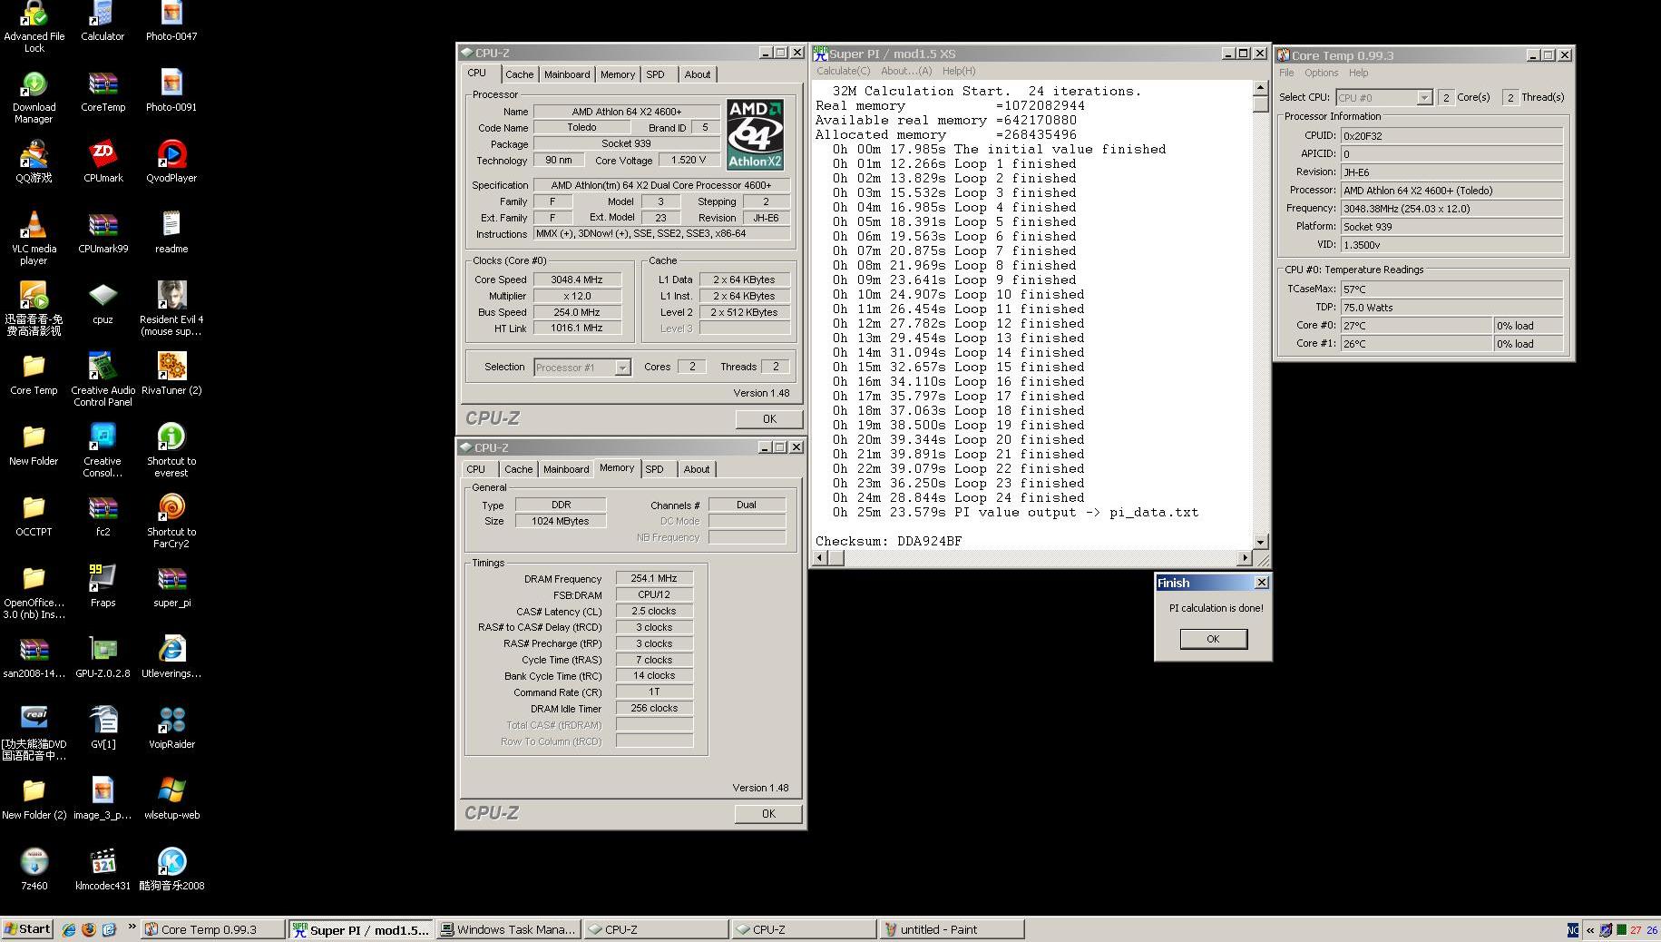Switch to Mainboard tab in top CPU-Z window
Screen dimensions: 1661x942
tap(567, 74)
